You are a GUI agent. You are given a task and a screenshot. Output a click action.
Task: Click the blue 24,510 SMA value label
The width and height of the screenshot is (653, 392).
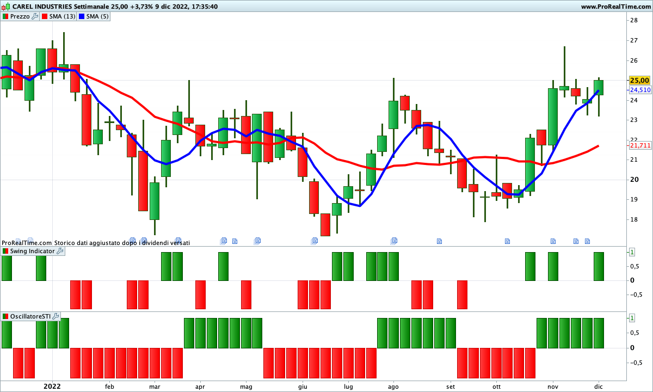[x=640, y=90]
